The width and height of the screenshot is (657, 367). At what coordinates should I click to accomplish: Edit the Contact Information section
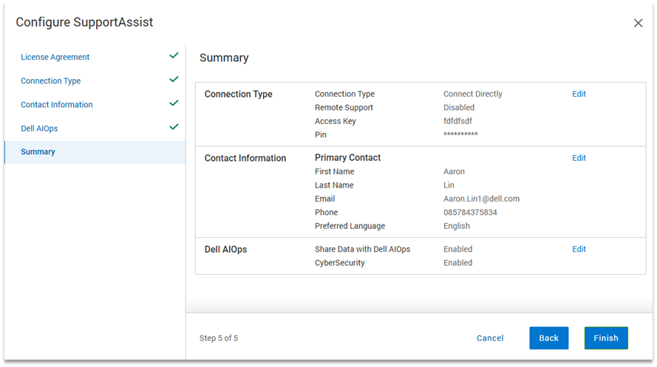pyautogui.click(x=579, y=158)
